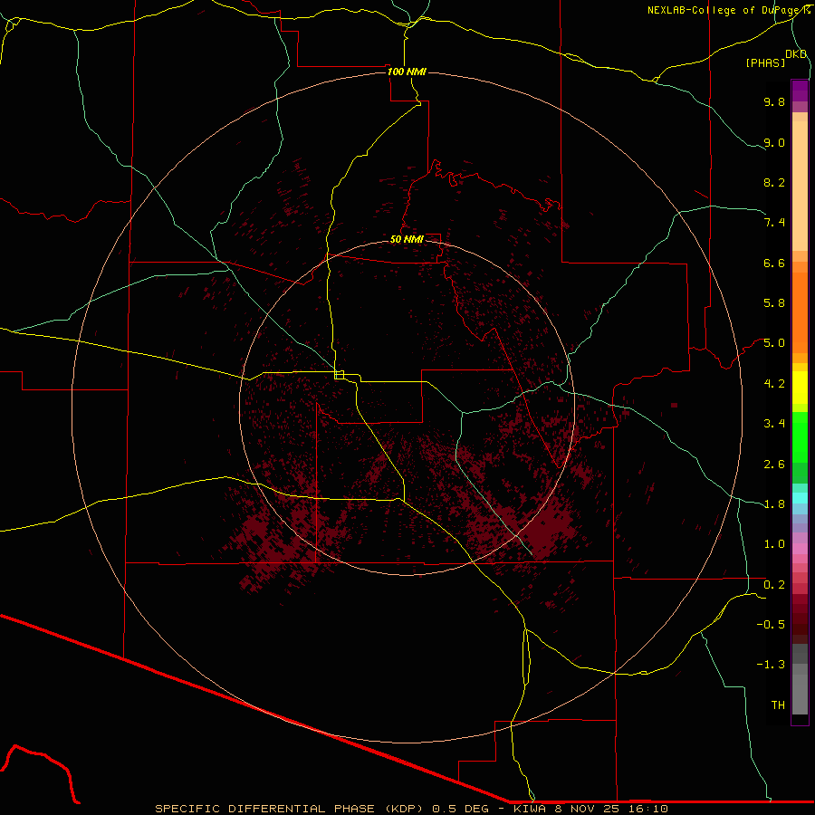Click the '1.0' color scale value
This screenshot has width=815, height=815.
click(x=774, y=544)
